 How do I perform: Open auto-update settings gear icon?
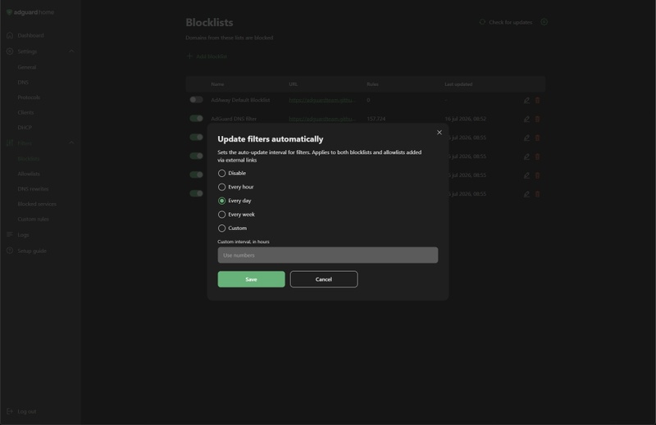(x=544, y=22)
